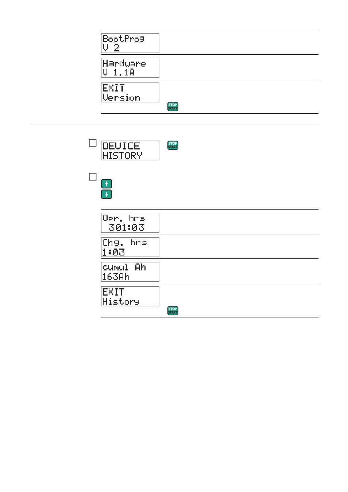
Task: Click the STOP/START icon below EXIT History
Action: pyautogui.click(x=173, y=311)
